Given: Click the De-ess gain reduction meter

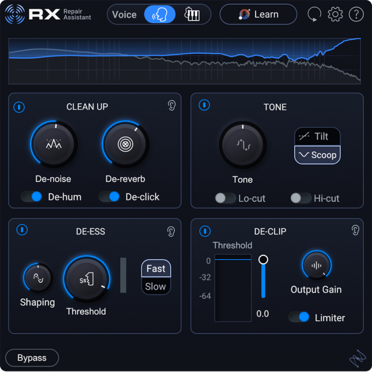Looking at the screenshot, I should tap(123, 275).
